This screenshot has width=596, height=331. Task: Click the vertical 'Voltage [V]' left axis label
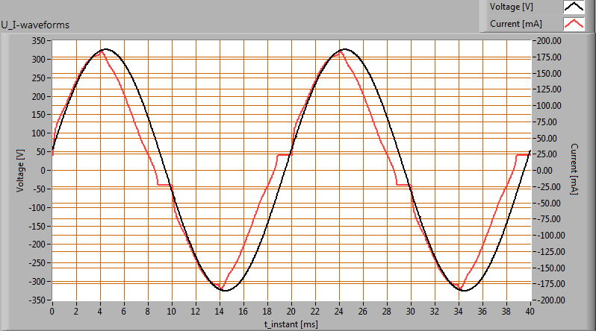(x=20, y=171)
